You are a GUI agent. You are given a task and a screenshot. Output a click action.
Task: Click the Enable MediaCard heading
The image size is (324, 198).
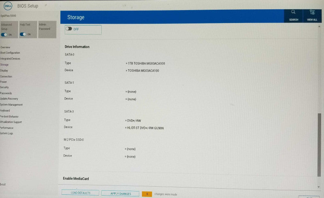click(76, 179)
